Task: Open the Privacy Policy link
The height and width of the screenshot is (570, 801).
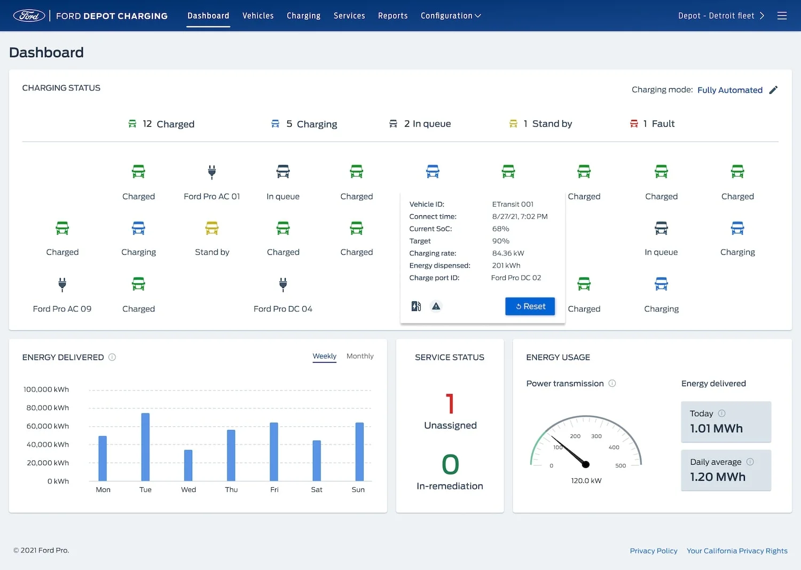Action: [653, 551]
